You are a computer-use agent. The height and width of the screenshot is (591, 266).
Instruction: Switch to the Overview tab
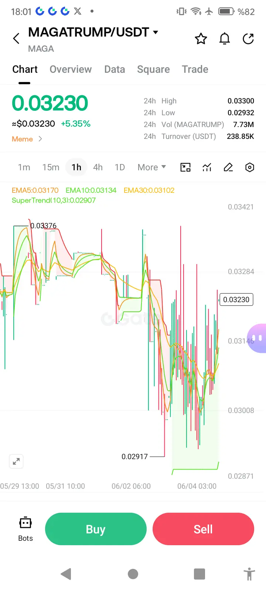click(71, 69)
